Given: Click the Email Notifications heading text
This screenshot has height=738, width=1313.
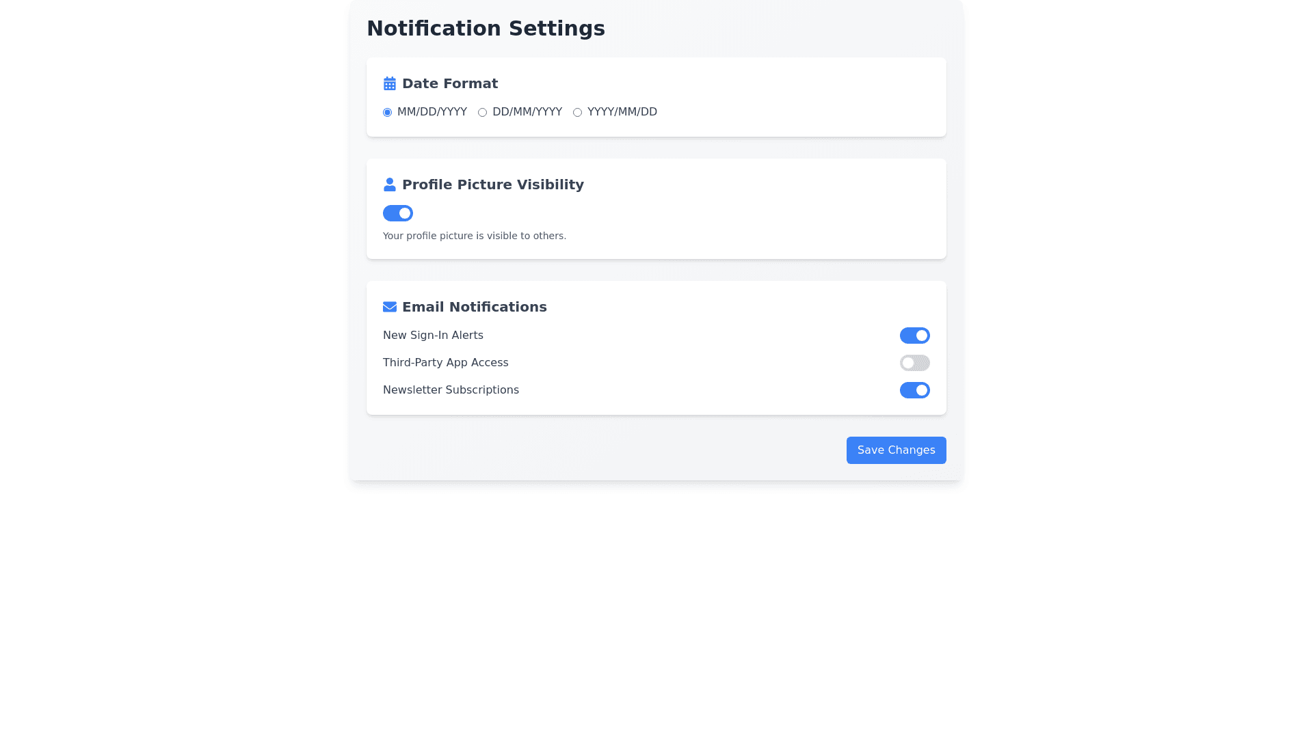Looking at the screenshot, I should pyautogui.click(x=474, y=307).
